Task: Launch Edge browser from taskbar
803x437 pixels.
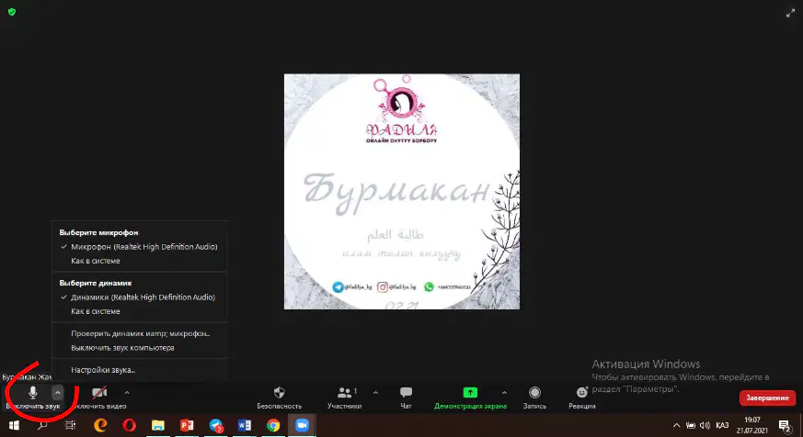Action: pyautogui.click(x=100, y=425)
